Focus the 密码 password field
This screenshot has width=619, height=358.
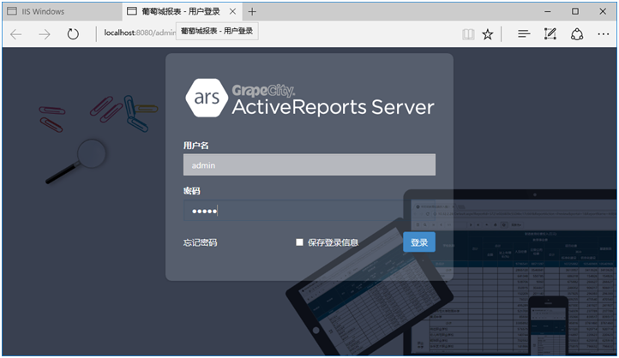coord(309,211)
